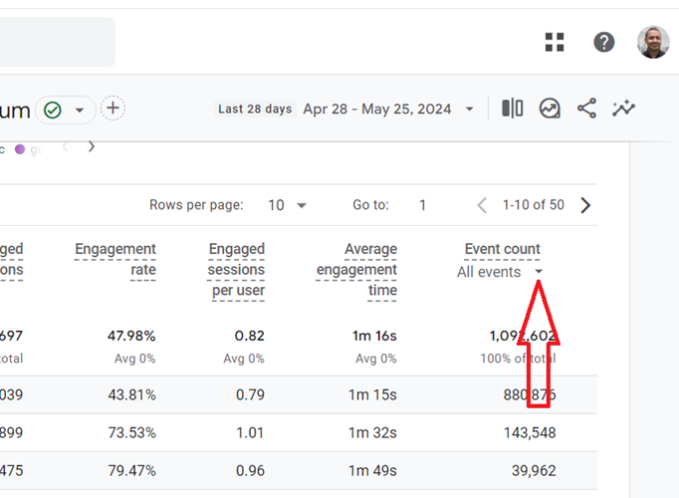The width and height of the screenshot is (679, 498).
Task: Open date range Apr 28 - May 25, 2024
Action: click(x=376, y=109)
